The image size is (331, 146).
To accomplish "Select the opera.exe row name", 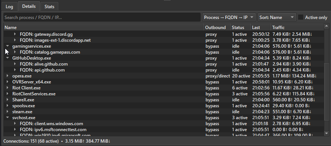I will tap(22, 76).
